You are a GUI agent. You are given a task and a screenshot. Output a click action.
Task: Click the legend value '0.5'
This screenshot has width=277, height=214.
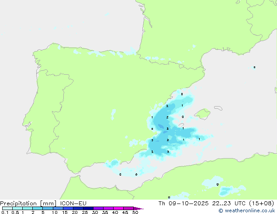(15, 212)
